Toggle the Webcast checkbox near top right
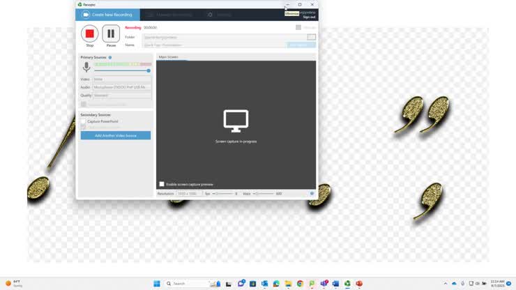Image resolution: width=516 pixels, height=290 pixels. [298, 27]
